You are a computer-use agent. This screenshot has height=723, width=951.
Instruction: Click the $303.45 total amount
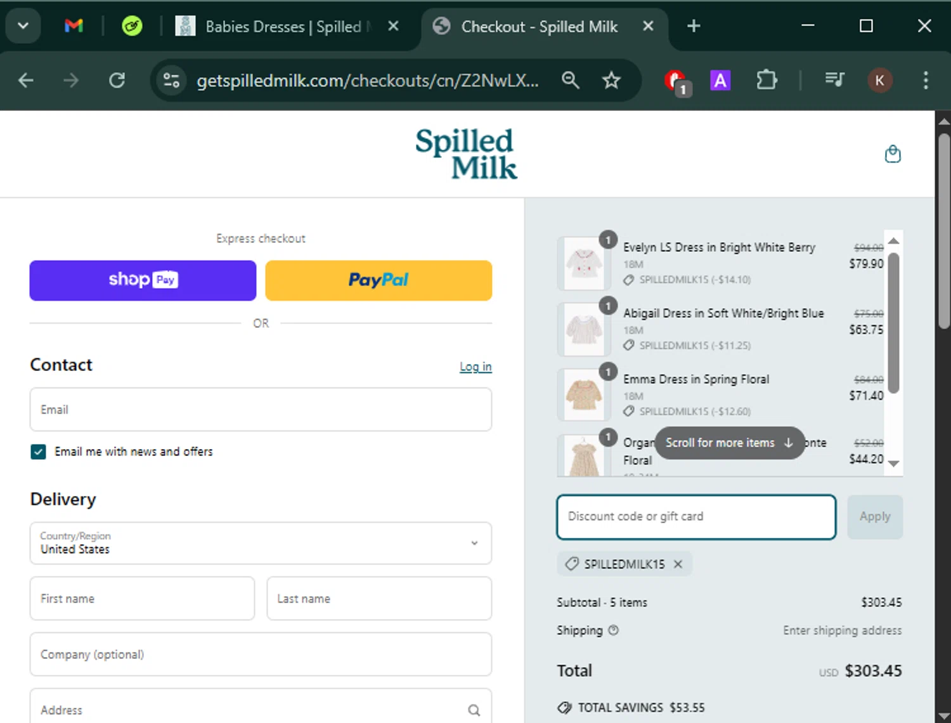point(873,671)
